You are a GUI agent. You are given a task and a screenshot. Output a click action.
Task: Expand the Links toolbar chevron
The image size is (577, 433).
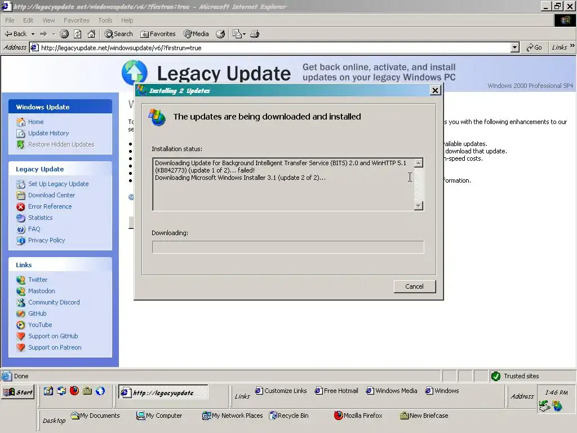(x=572, y=46)
